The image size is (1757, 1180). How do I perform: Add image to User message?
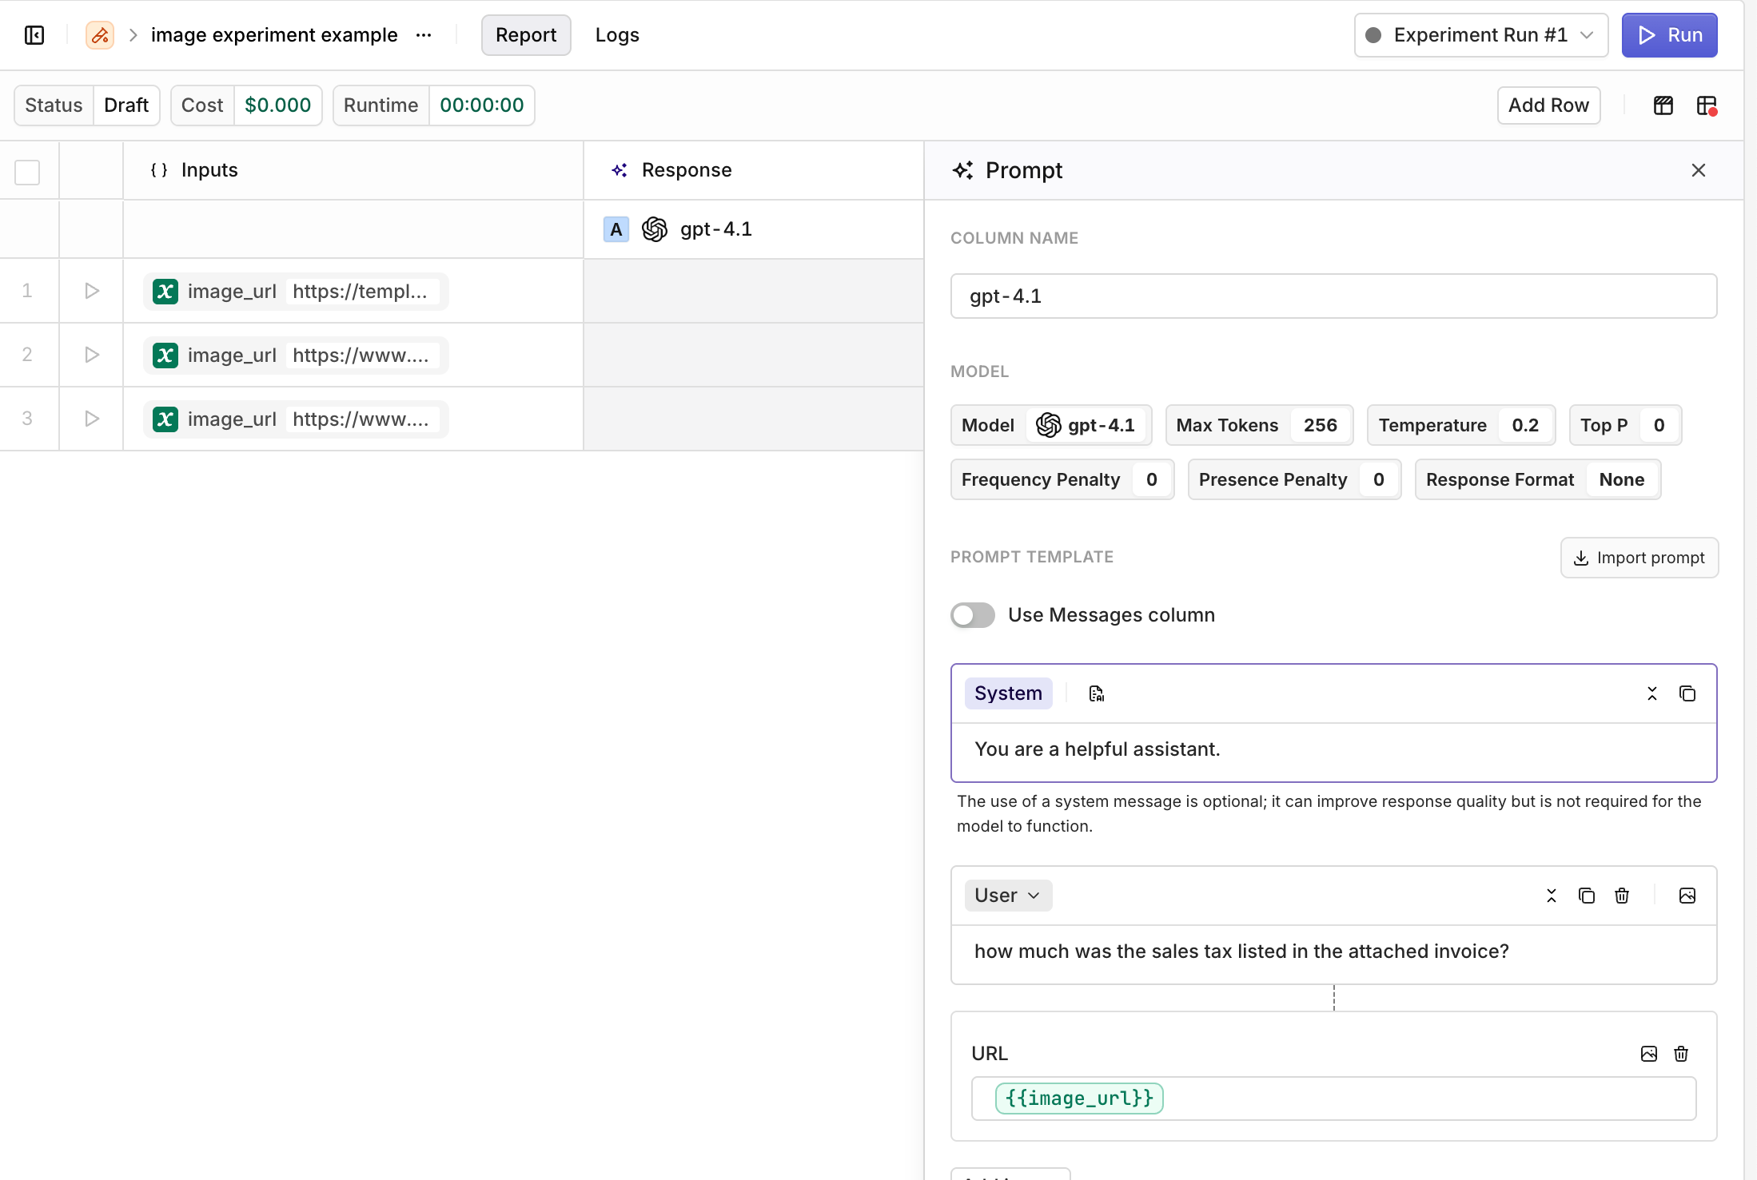[1687, 896]
